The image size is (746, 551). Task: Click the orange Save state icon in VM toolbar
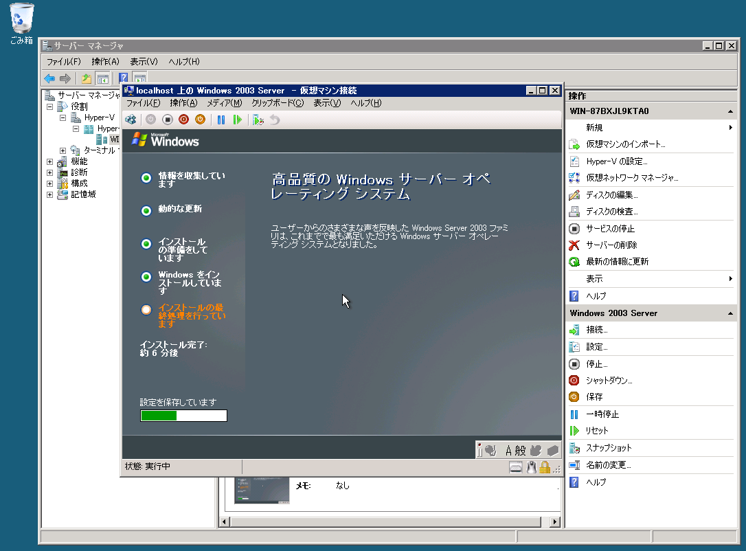click(201, 120)
